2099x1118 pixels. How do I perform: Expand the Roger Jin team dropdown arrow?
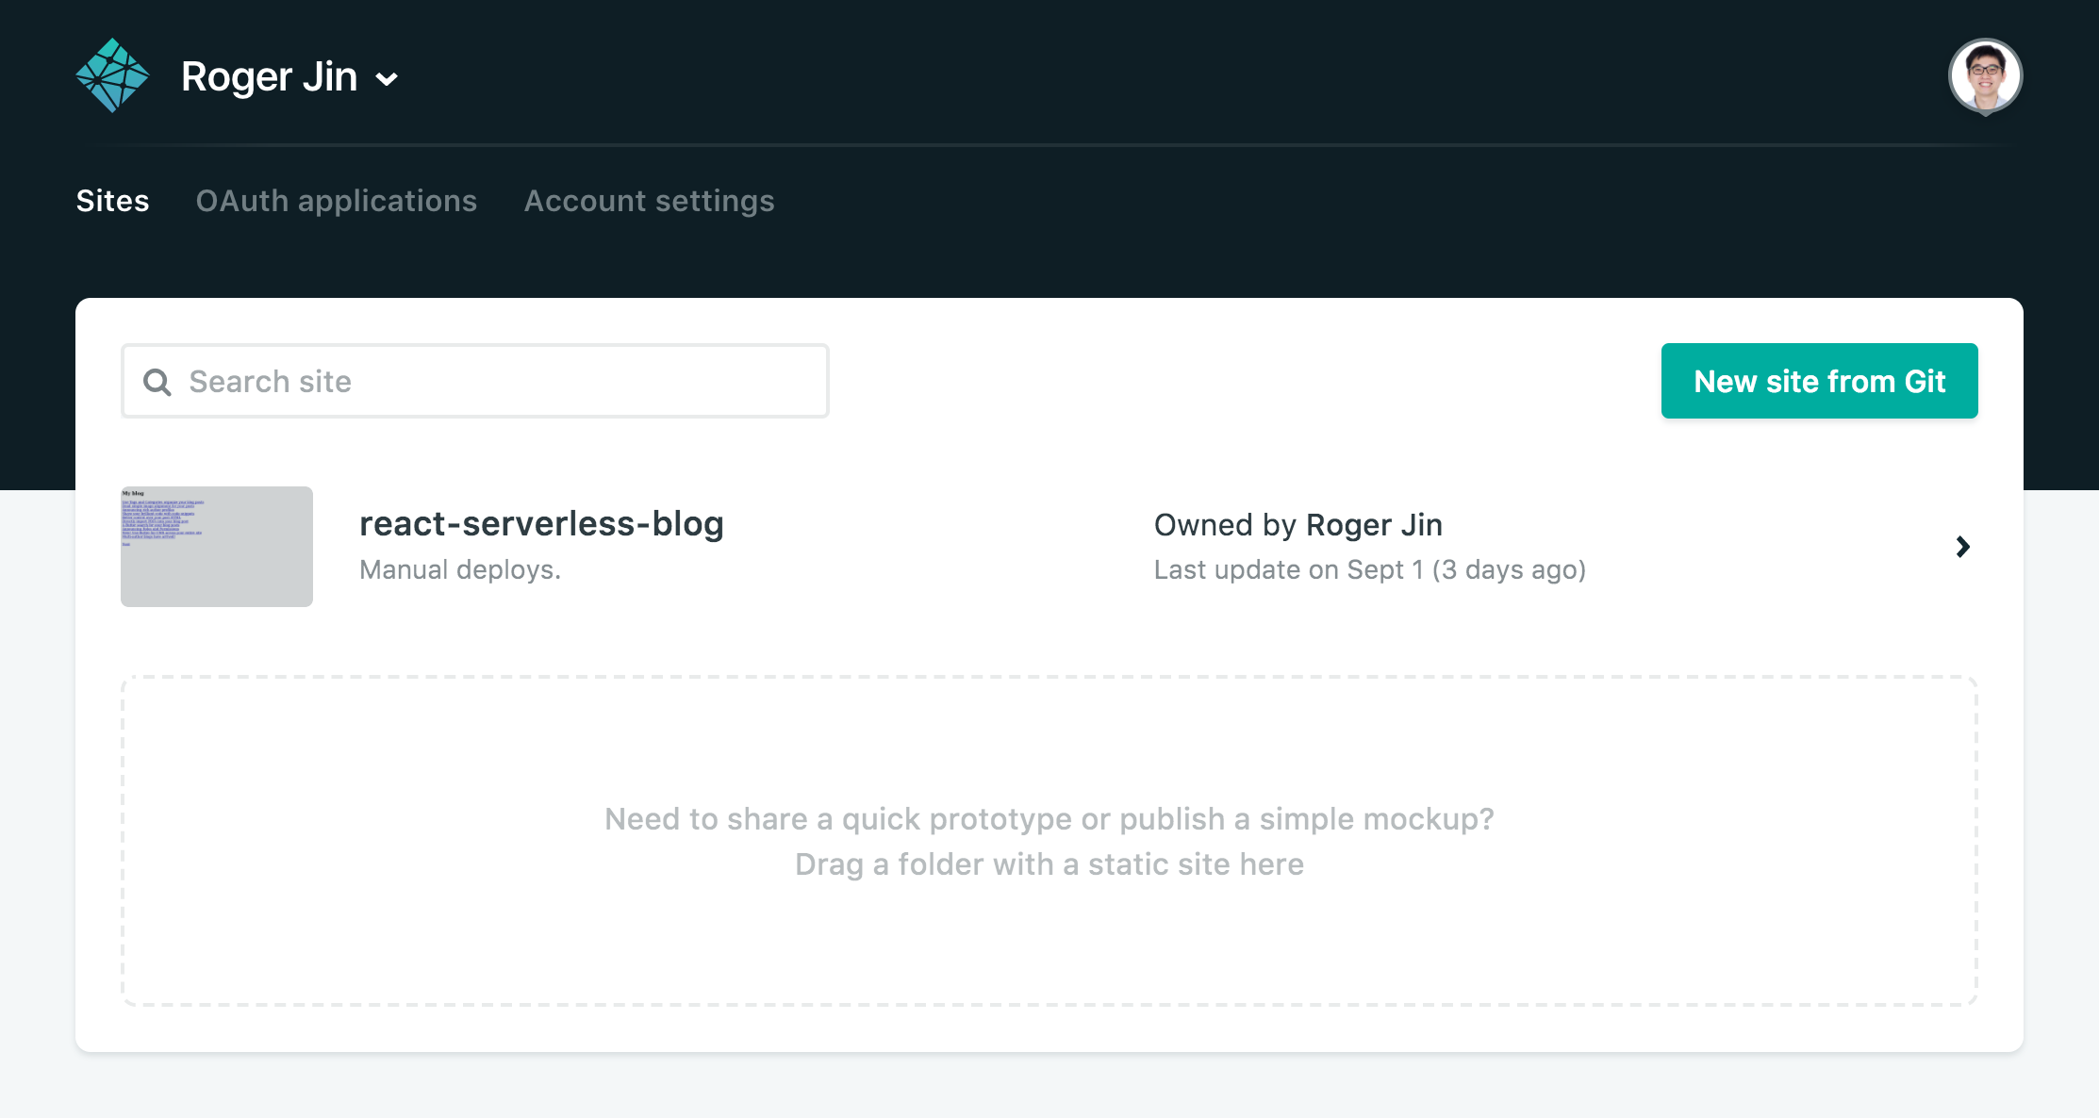(x=387, y=79)
